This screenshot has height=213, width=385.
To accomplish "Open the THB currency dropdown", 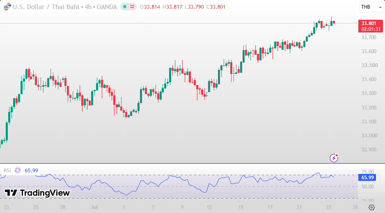I will (x=371, y=7).
